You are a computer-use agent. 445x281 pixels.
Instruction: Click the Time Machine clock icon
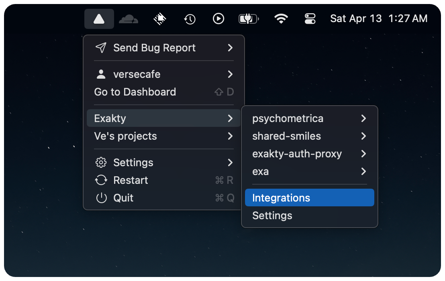pos(190,19)
